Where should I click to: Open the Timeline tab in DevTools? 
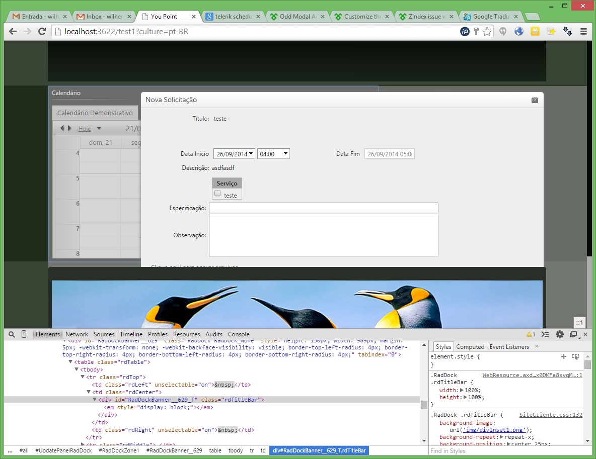pyautogui.click(x=131, y=334)
